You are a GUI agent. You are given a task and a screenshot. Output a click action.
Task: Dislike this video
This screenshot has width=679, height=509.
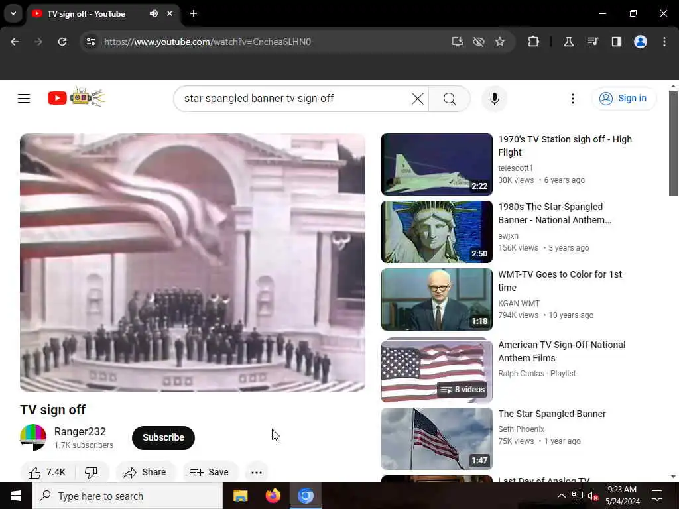tap(91, 472)
